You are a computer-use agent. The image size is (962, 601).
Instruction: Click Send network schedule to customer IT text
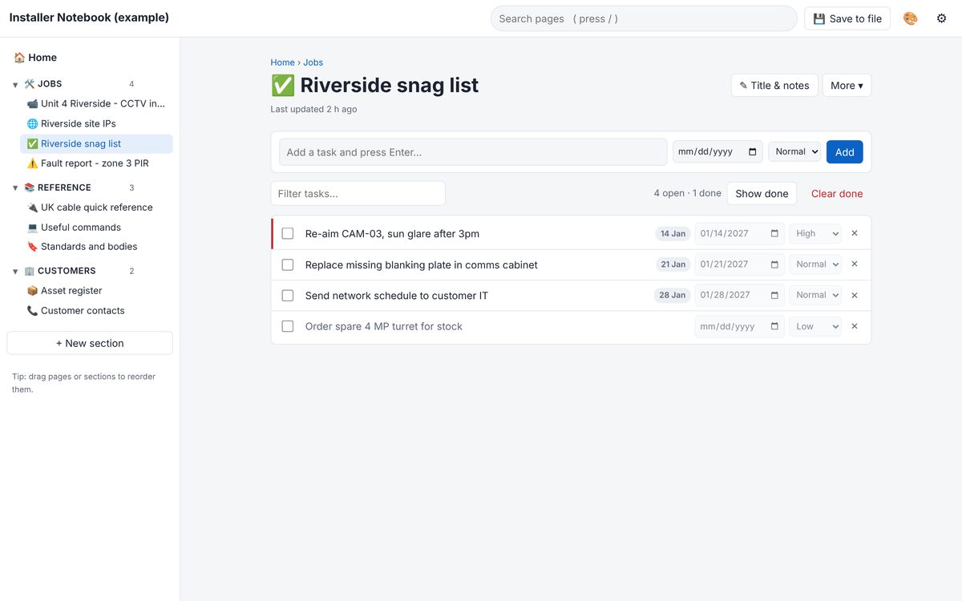click(397, 295)
